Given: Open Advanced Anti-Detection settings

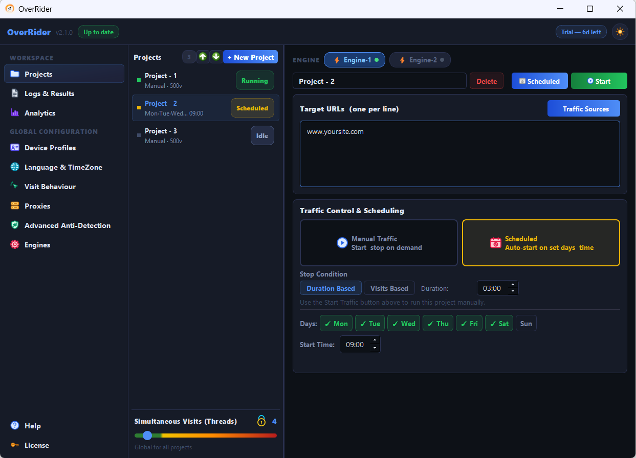Looking at the screenshot, I should pos(64,225).
